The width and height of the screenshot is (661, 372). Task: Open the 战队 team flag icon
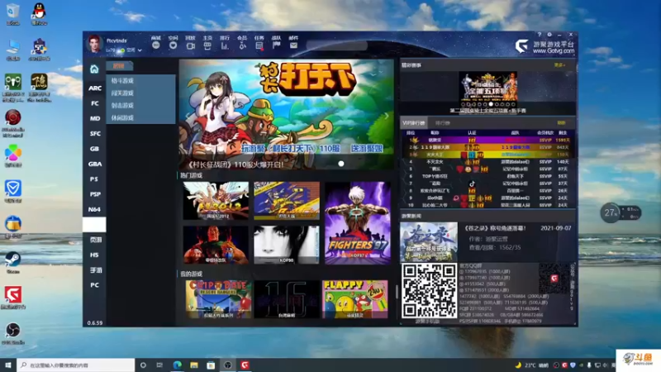(x=277, y=45)
